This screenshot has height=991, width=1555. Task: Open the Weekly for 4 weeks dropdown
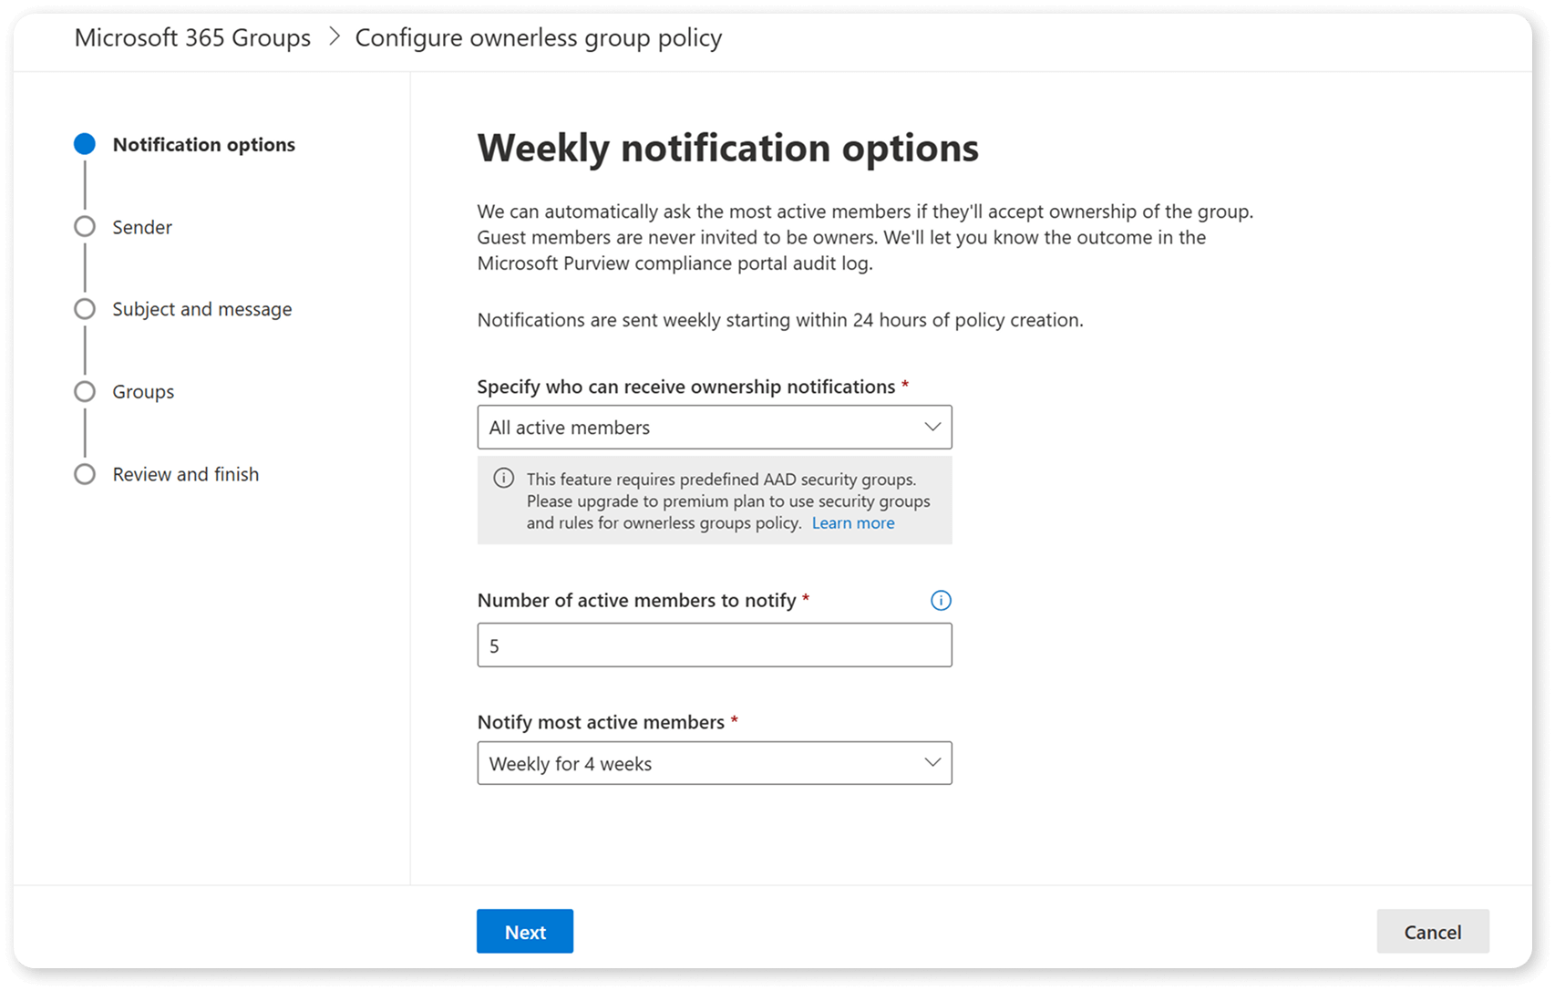715,763
